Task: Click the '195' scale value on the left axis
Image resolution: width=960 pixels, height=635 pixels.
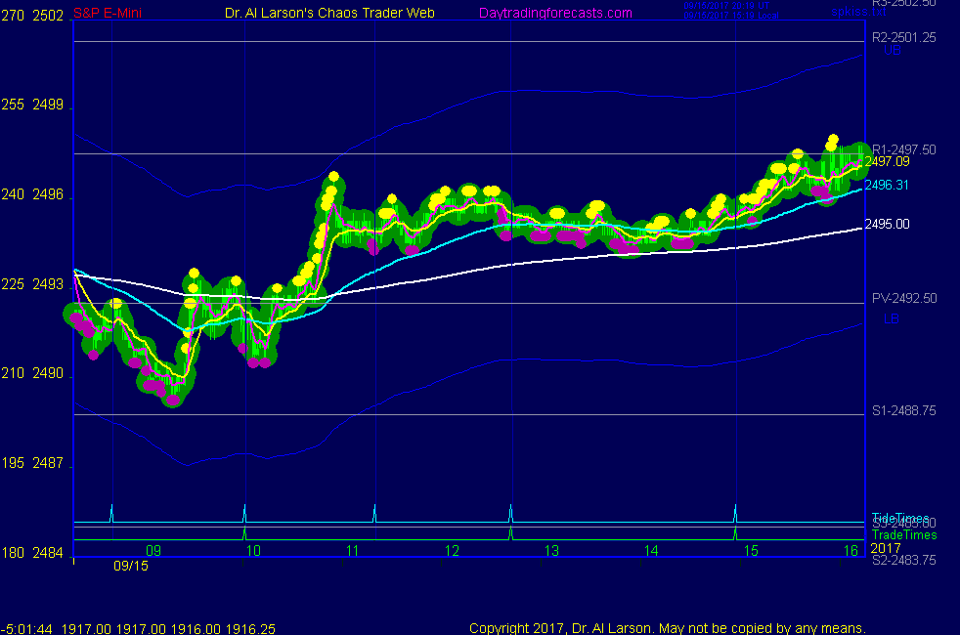Action: tap(13, 463)
